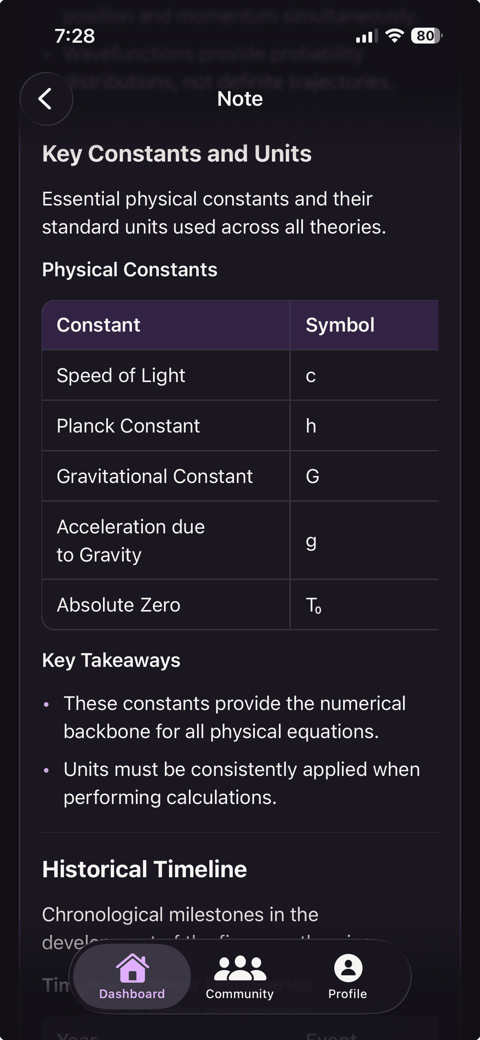
Task: Tap the back arrow button
Action: point(46,99)
